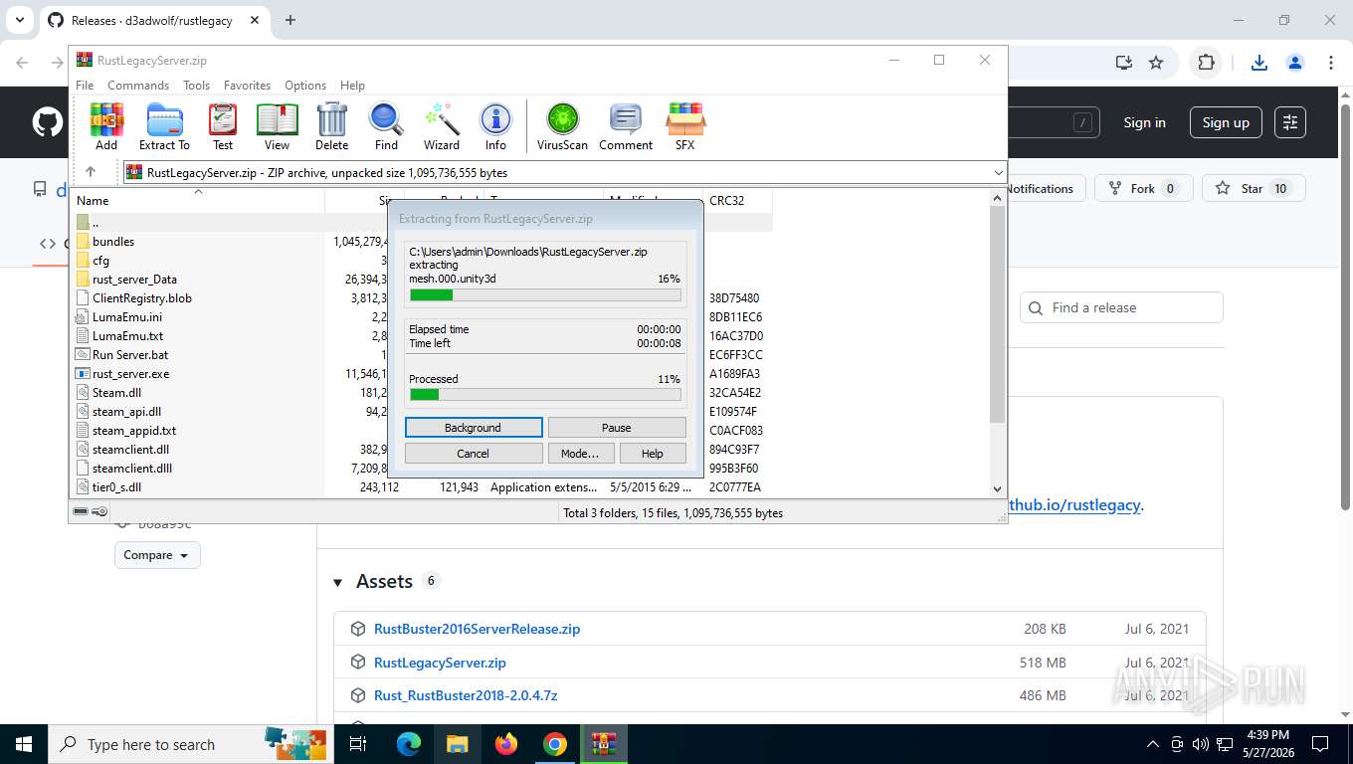Click the Mode... button
This screenshot has width=1353, height=764.
tap(580, 454)
